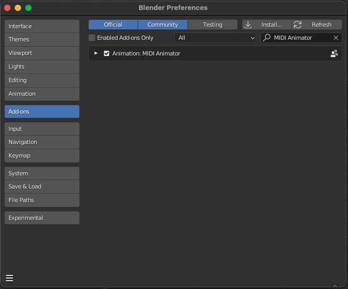Disable the MIDI Animator add-on checkbox
The image size is (348, 289).
(107, 53)
